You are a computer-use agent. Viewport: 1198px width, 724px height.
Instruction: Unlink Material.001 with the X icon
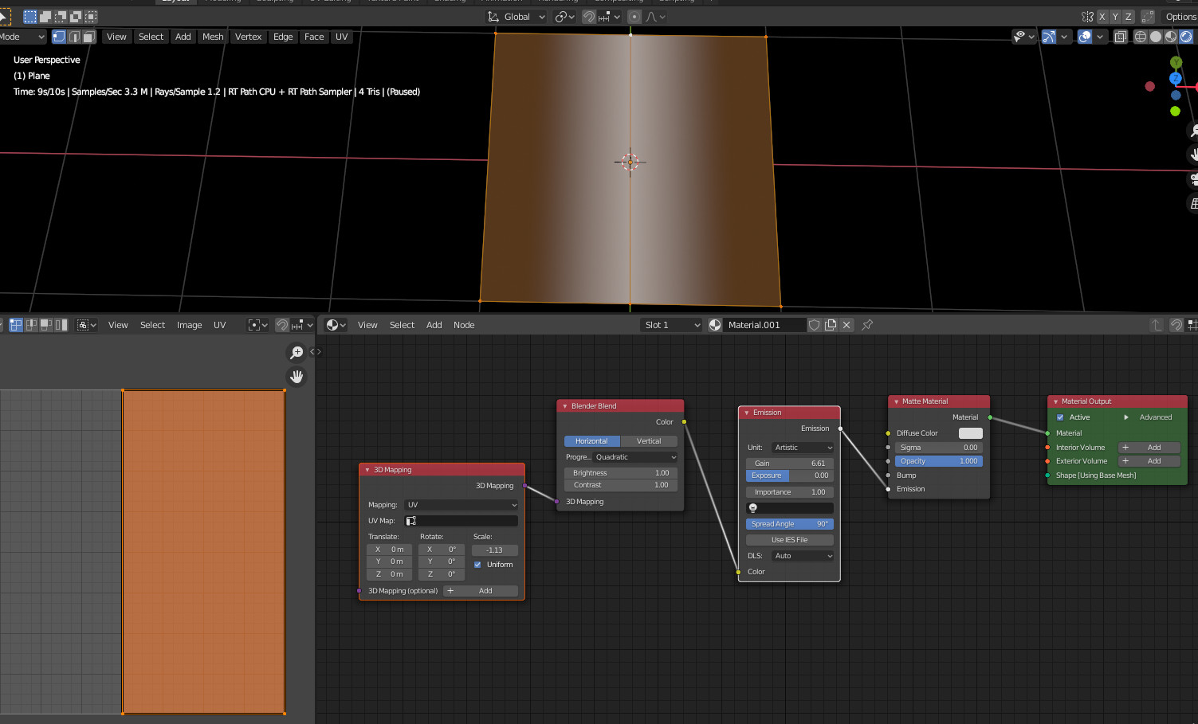click(846, 325)
